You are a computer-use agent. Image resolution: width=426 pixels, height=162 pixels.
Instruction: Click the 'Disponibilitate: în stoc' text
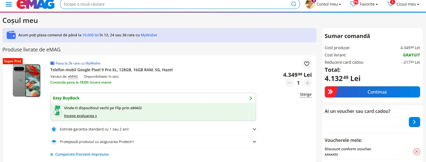coord(101,77)
